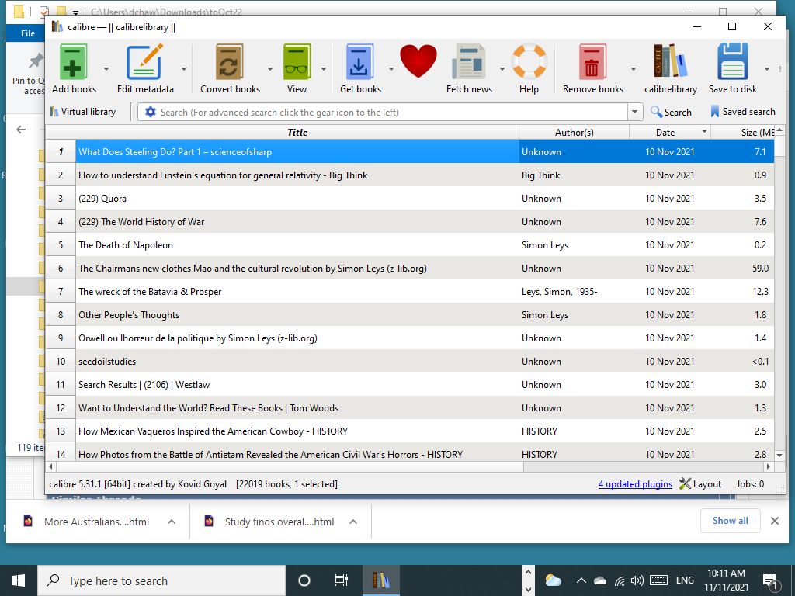The image size is (795, 596).
Task: Expand options for 'Study finds overal....html' download
Action: coord(353,521)
